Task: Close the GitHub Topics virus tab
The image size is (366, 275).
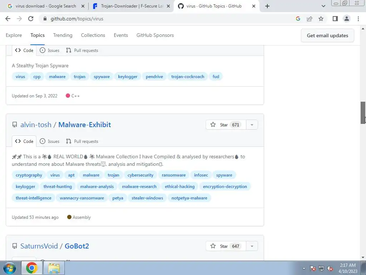Action: tap(254, 6)
